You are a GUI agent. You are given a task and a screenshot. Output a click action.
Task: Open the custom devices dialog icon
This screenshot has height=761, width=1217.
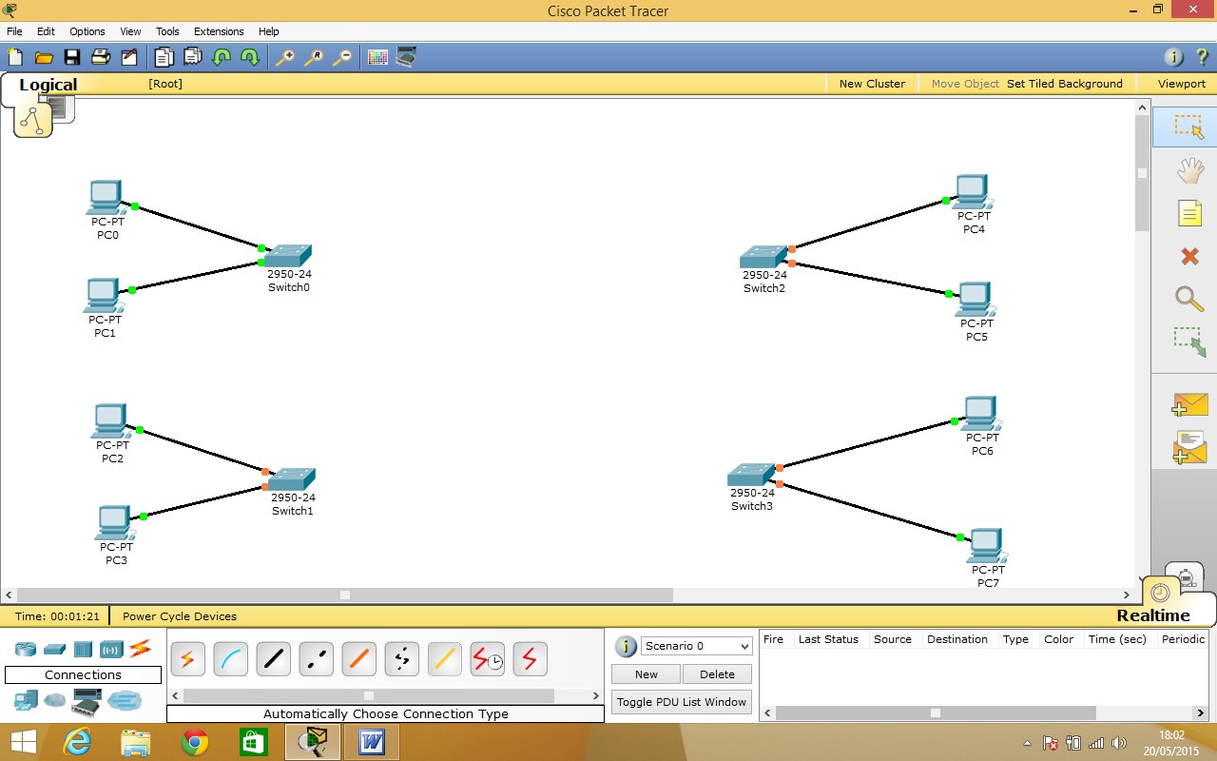click(x=406, y=57)
